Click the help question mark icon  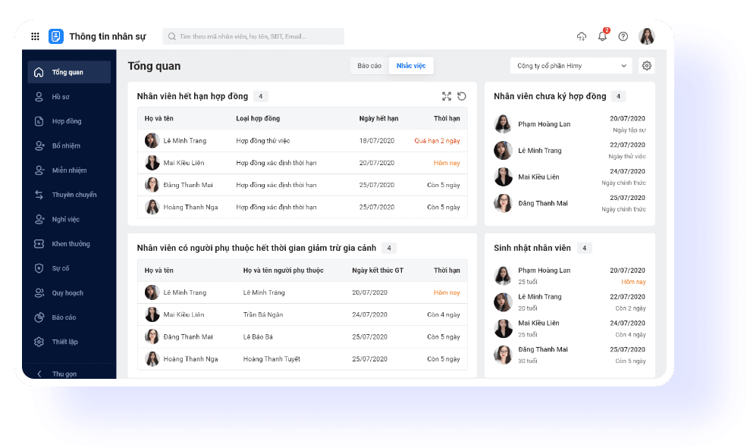click(623, 36)
